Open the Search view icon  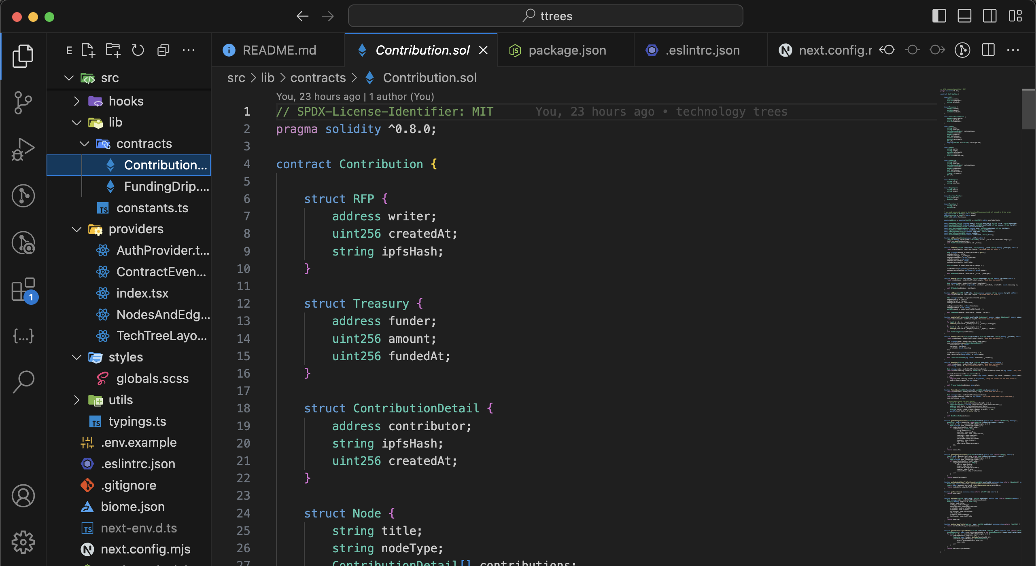[23, 382]
